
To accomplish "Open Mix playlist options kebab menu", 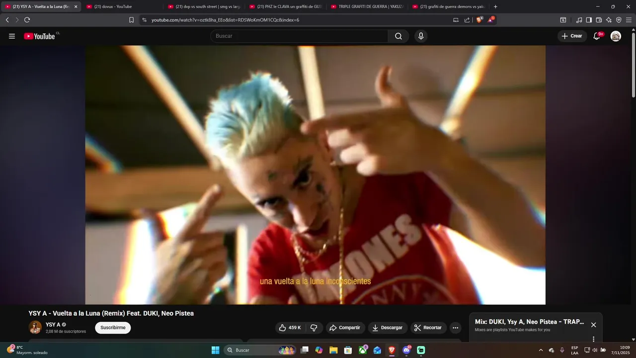I will tap(593, 339).
